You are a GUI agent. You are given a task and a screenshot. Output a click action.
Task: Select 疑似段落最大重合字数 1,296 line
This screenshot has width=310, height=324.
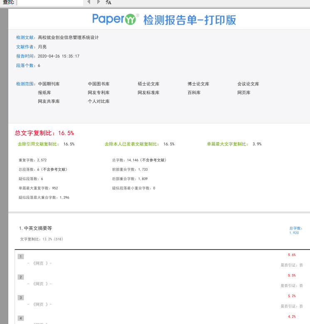(x=44, y=197)
